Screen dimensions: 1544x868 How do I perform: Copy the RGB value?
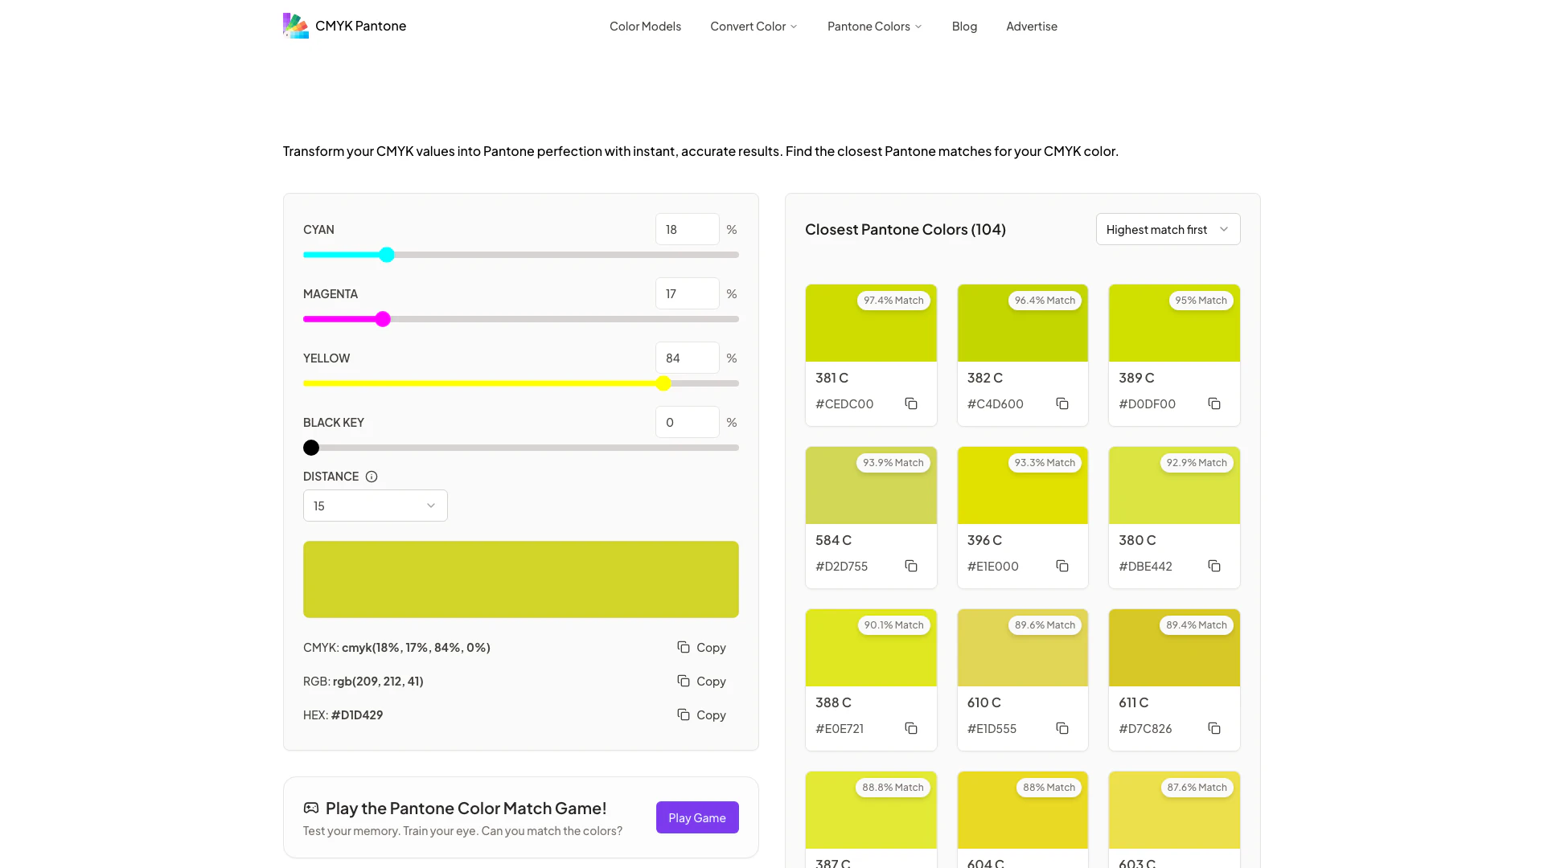(x=701, y=681)
